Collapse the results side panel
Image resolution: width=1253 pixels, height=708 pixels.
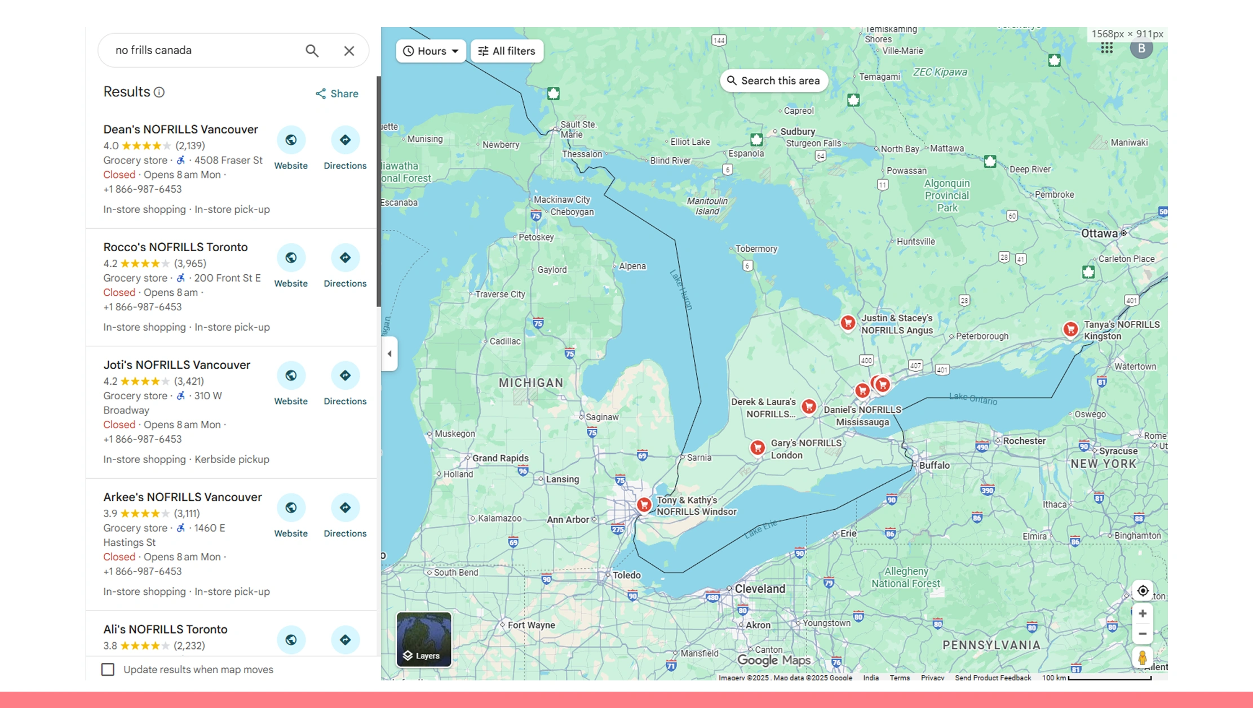tap(389, 353)
